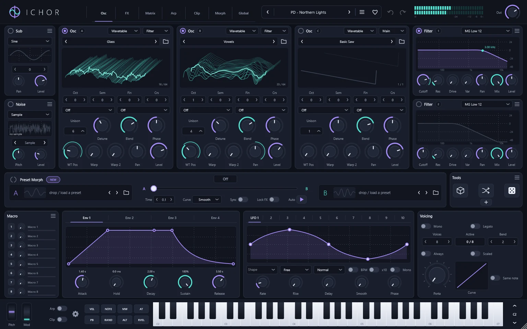
Task: Switch to the Matrix tab
Action: point(150,13)
